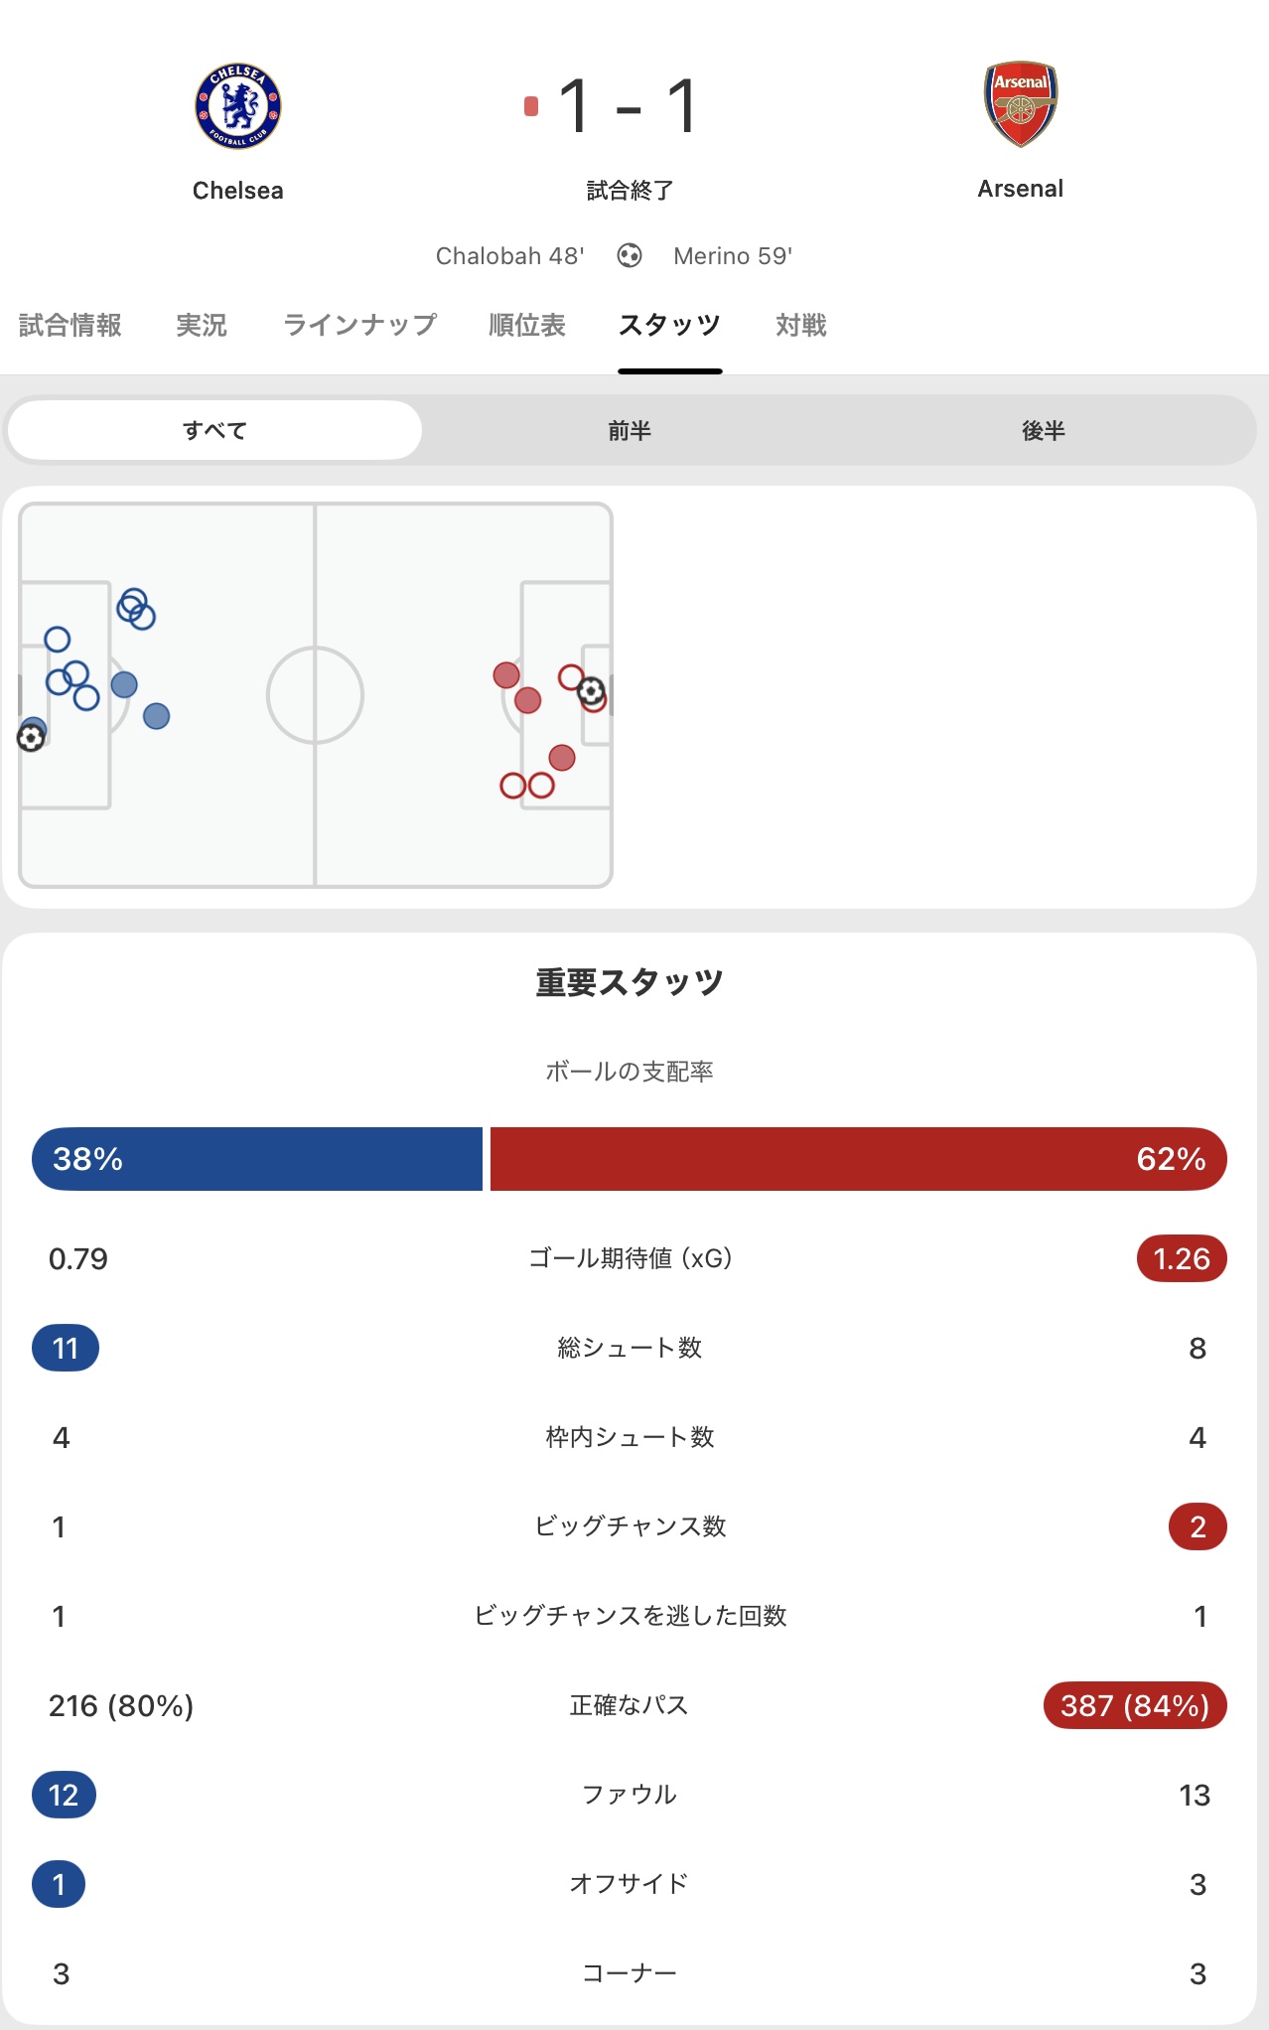Switch stats to 後半
This screenshot has width=1269, height=2030.
coord(1044,430)
